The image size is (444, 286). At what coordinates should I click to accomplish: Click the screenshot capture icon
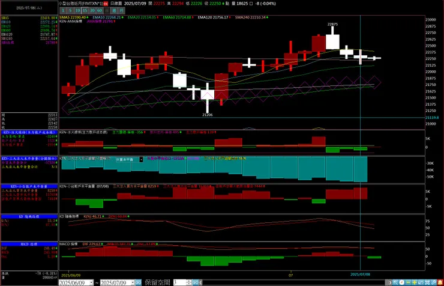[427, 282]
